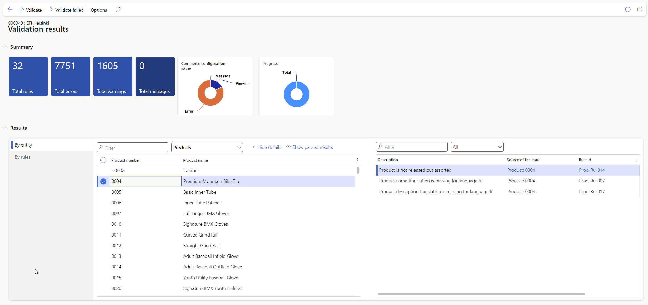Select product row 0005
The image size is (648, 305).
click(226, 192)
